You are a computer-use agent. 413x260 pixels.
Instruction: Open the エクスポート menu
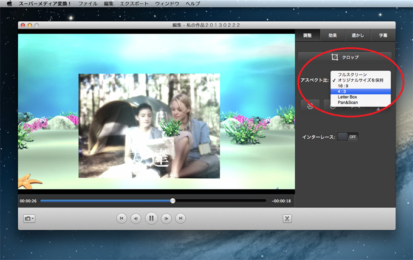point(134,4)
